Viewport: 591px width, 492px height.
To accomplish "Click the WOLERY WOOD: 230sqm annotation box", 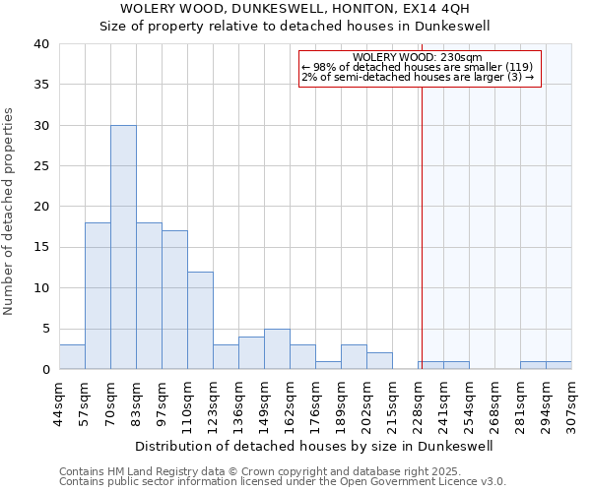I will pos(419,68).
